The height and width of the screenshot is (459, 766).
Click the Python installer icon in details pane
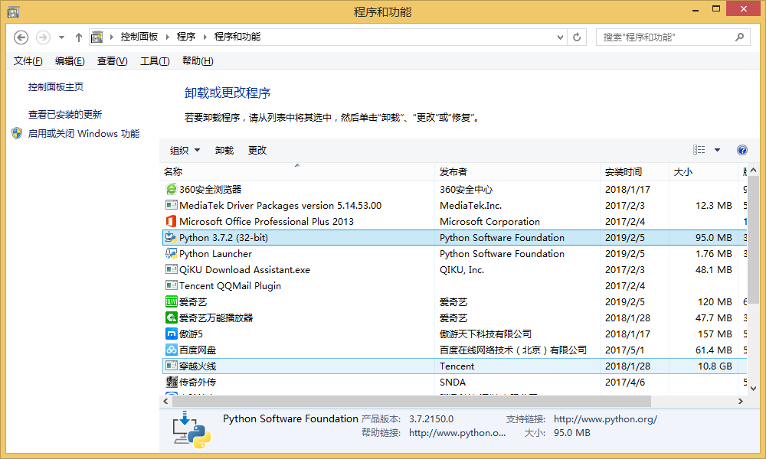point(191,430)
